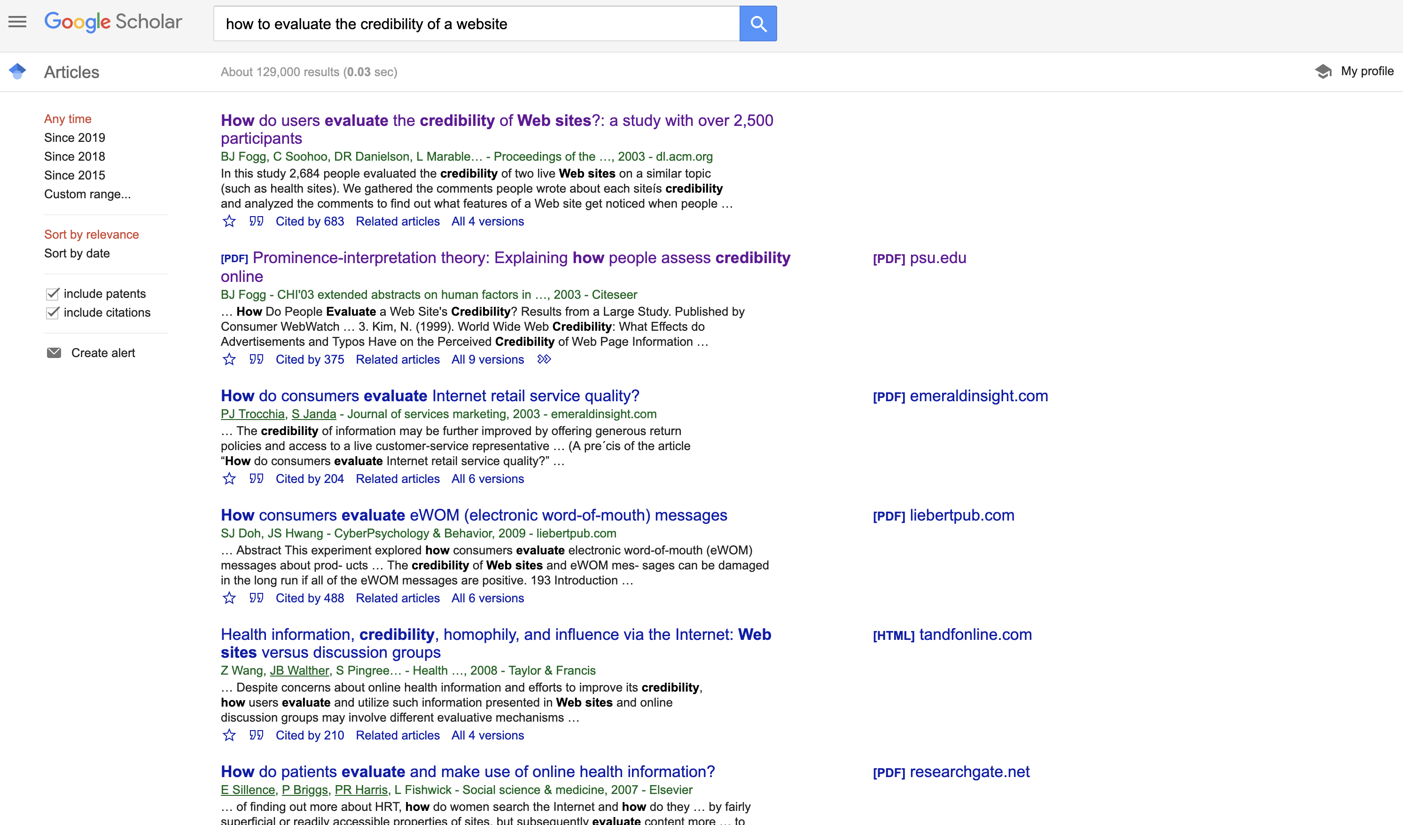Toggle the include patents checkbox
This screenshot has width=1403, height=825.
pyautogui.click(x=53, y=294)
